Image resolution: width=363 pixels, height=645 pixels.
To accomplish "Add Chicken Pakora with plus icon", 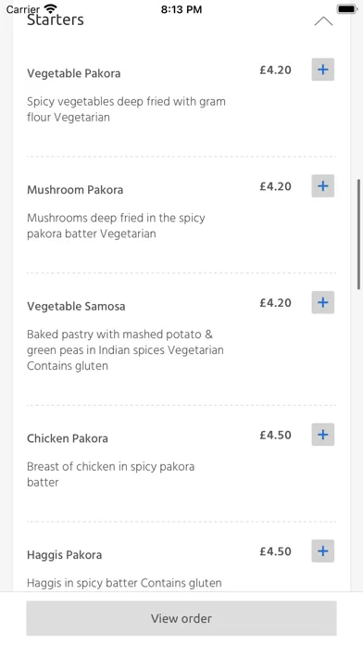I will 322,435.
